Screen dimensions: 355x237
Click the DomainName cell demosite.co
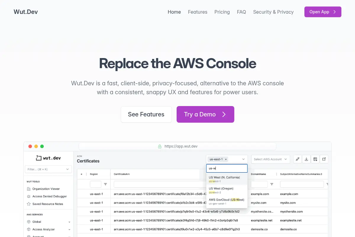pos(259,229)
